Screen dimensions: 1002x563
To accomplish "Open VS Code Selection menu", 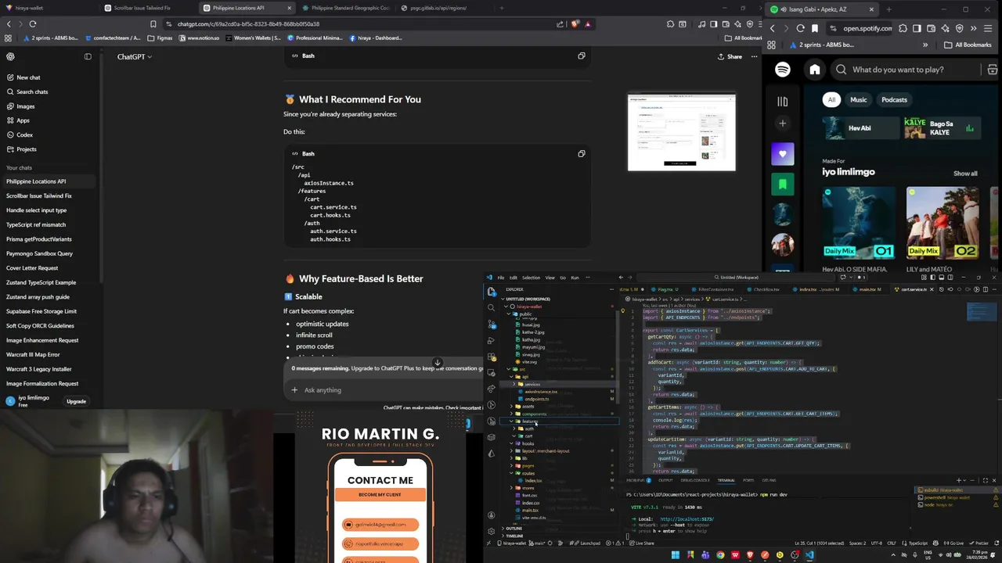I will (531, 278).
